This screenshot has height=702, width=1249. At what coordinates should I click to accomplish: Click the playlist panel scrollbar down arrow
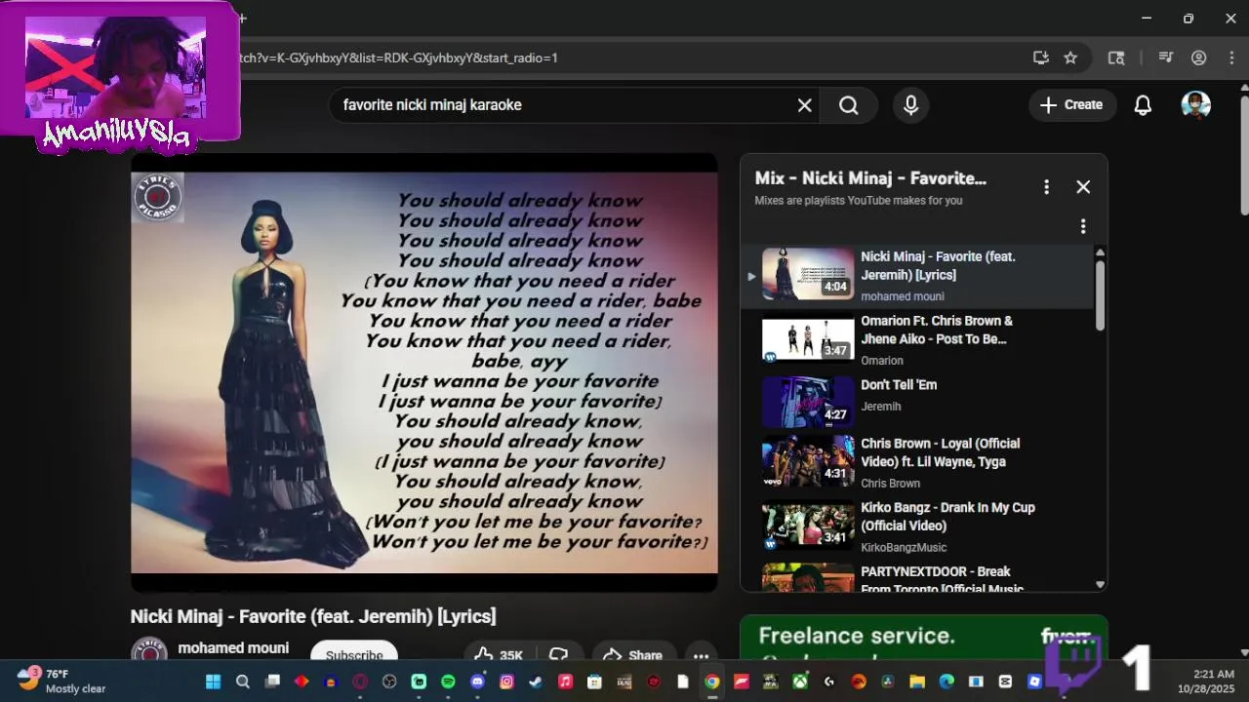pos(1101,585)
